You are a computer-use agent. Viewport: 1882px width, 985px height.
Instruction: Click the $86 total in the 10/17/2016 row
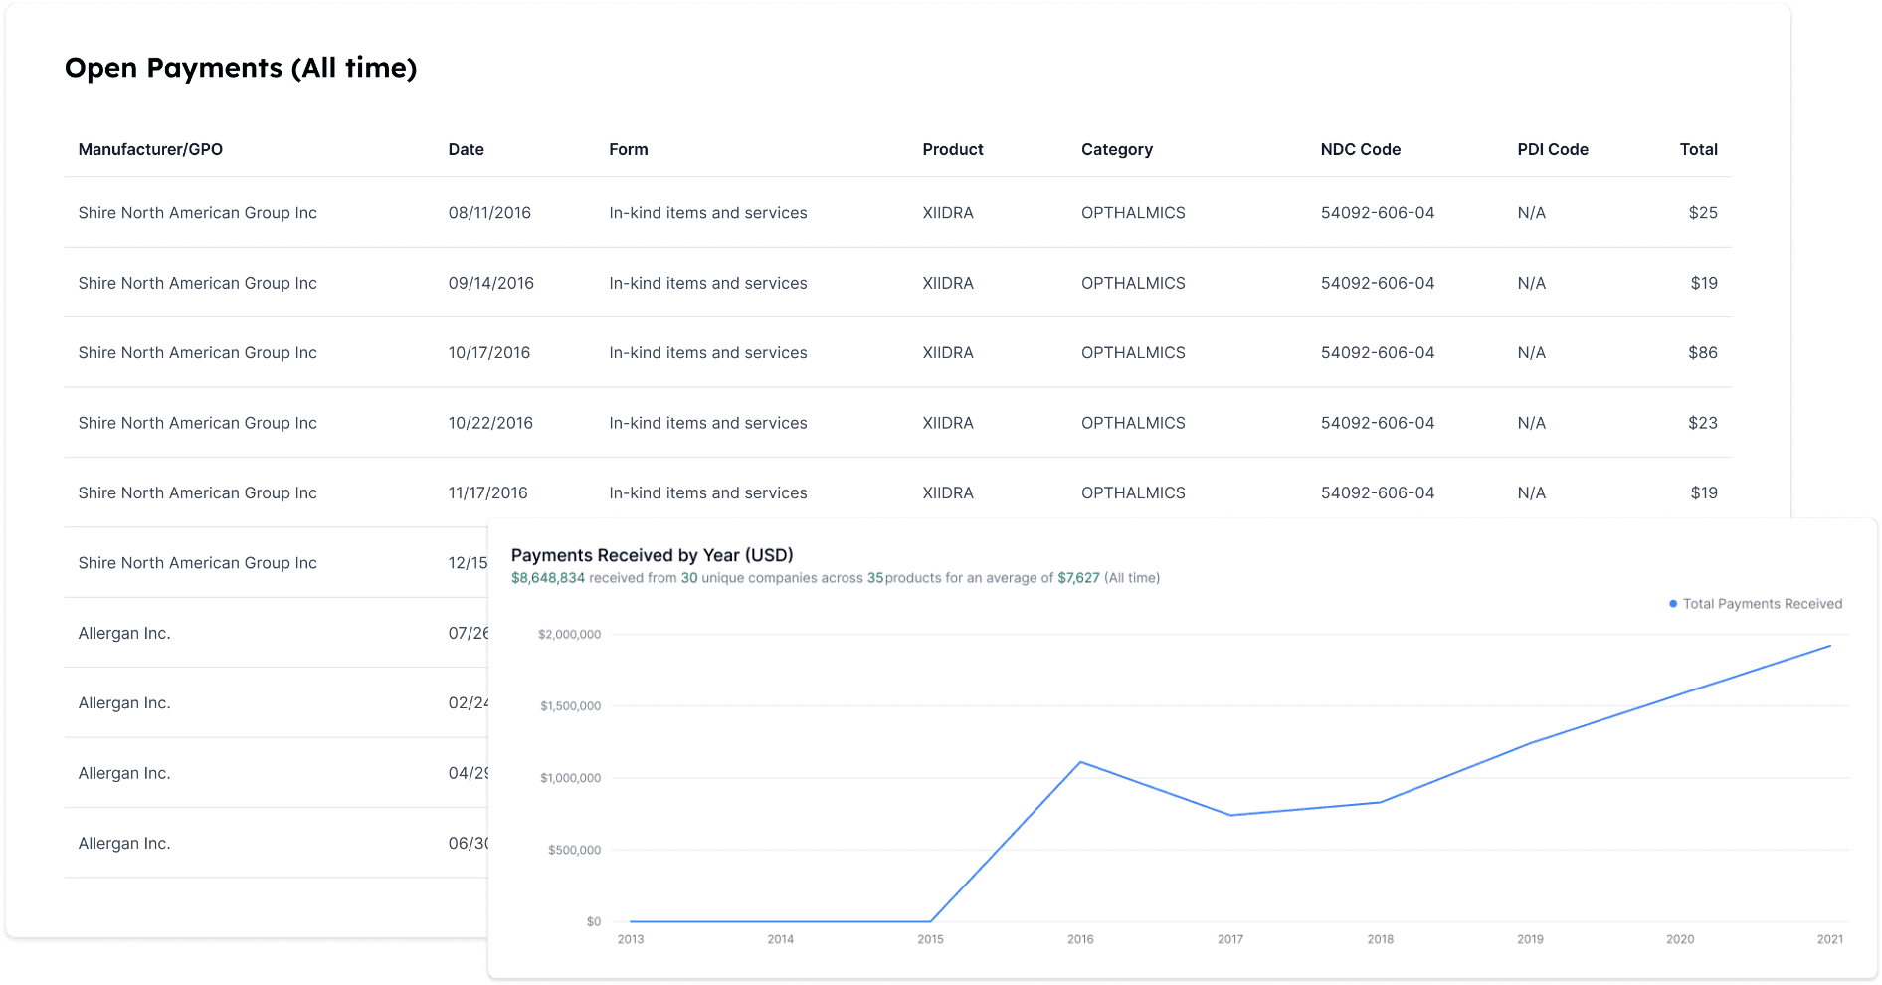pos(1702,353)
